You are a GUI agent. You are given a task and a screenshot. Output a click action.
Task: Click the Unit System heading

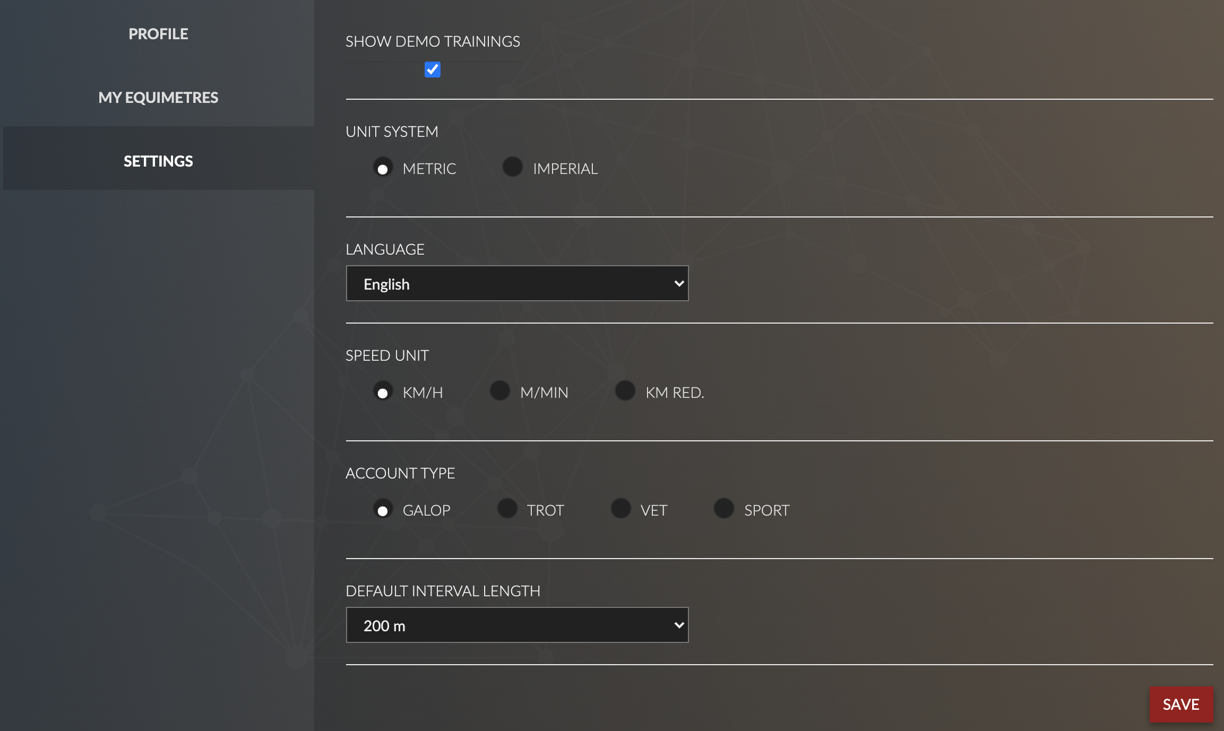point(392,132)
